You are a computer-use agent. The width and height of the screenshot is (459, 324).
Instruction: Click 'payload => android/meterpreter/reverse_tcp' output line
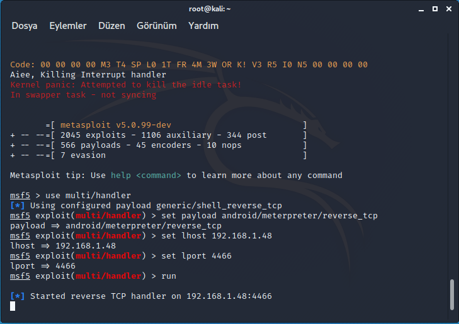(116, 226)
